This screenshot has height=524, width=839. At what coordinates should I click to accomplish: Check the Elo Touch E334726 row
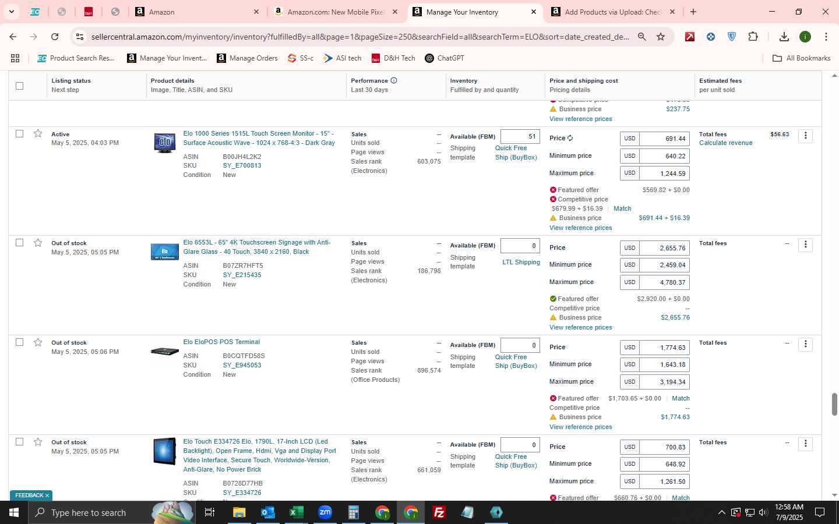click(x=19, y=442)
